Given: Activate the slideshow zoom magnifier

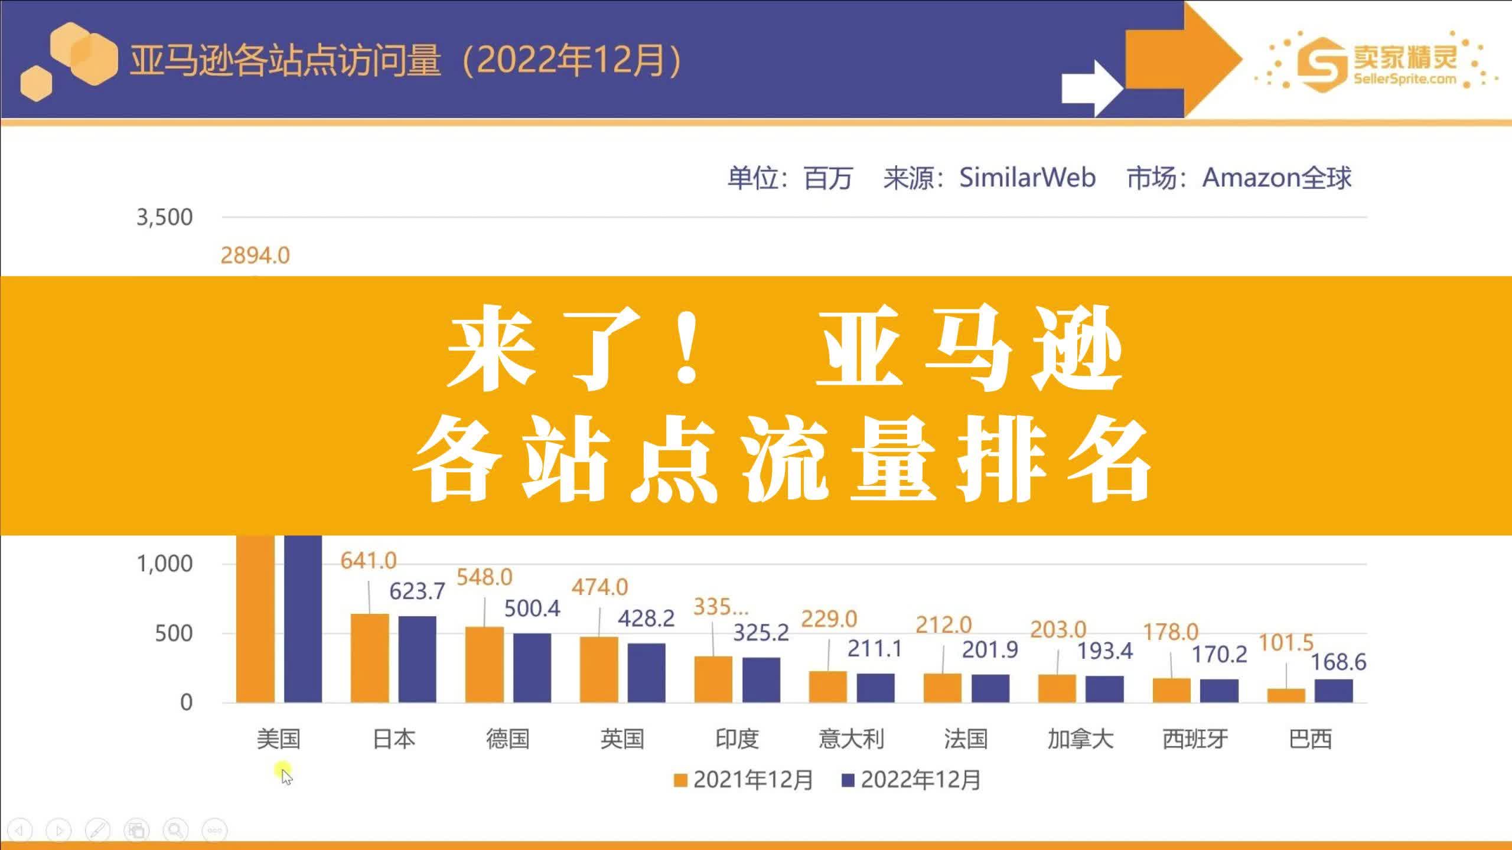Looking at the screenshot, I should point(175,831).
